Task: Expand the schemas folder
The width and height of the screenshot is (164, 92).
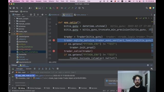Action: pos(14,26)
